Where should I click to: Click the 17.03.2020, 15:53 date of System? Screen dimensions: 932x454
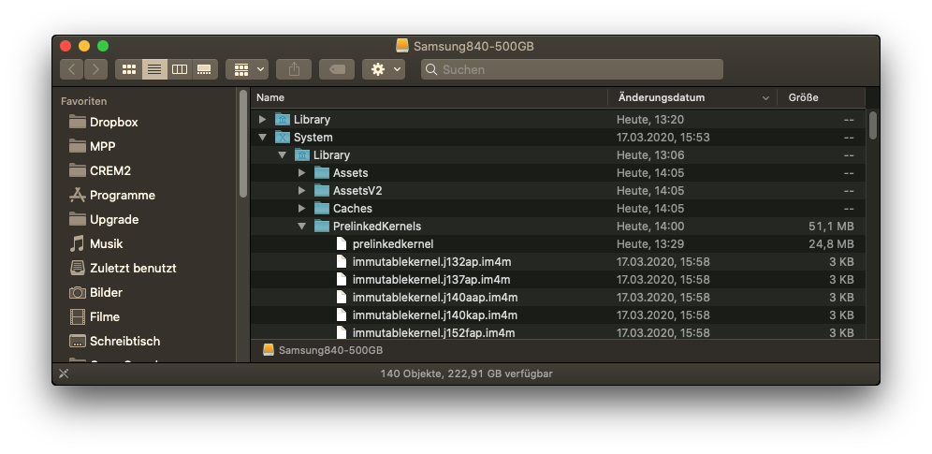pos(663,138)
